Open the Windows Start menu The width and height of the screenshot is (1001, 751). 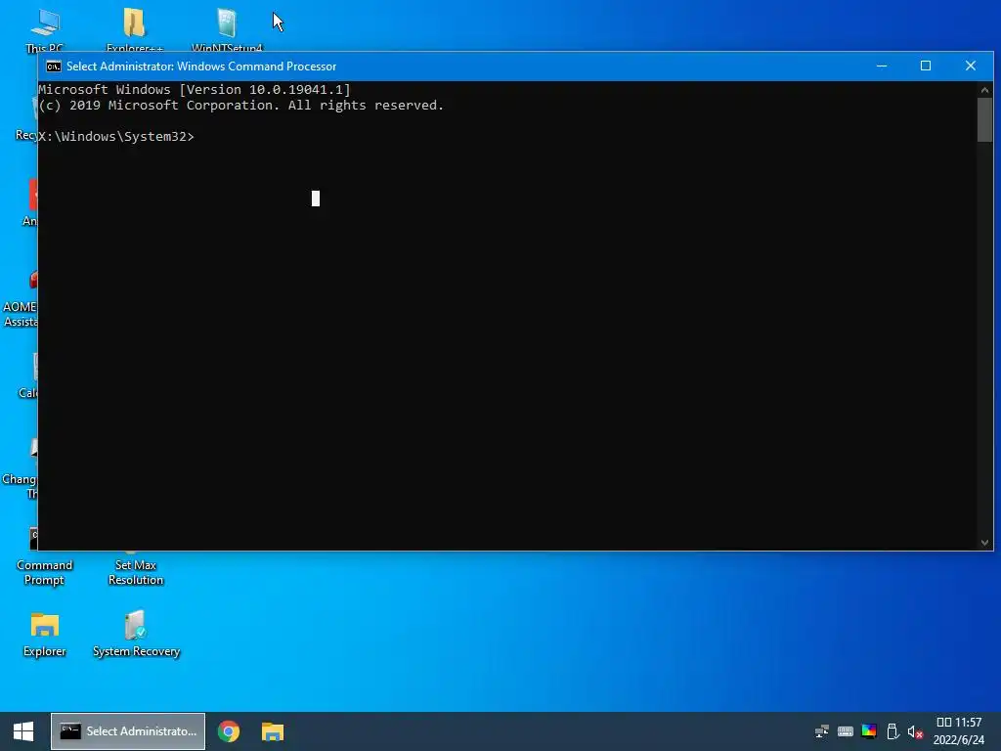[23, 731]
